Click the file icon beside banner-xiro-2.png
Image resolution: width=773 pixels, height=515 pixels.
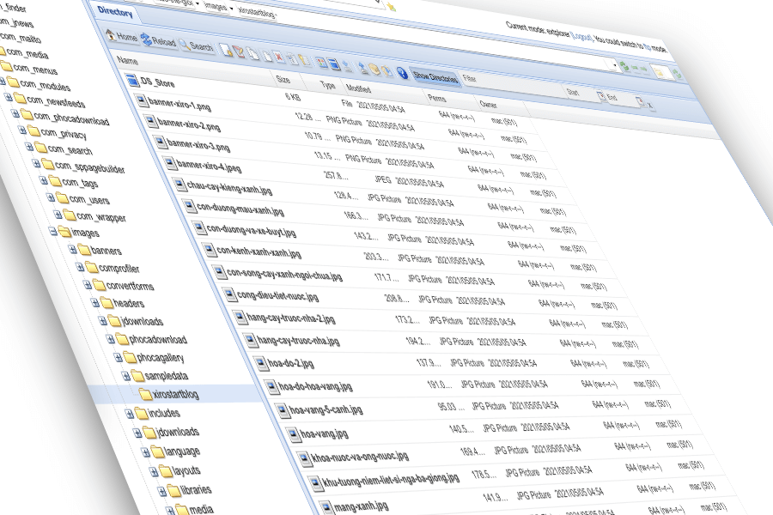149,121
